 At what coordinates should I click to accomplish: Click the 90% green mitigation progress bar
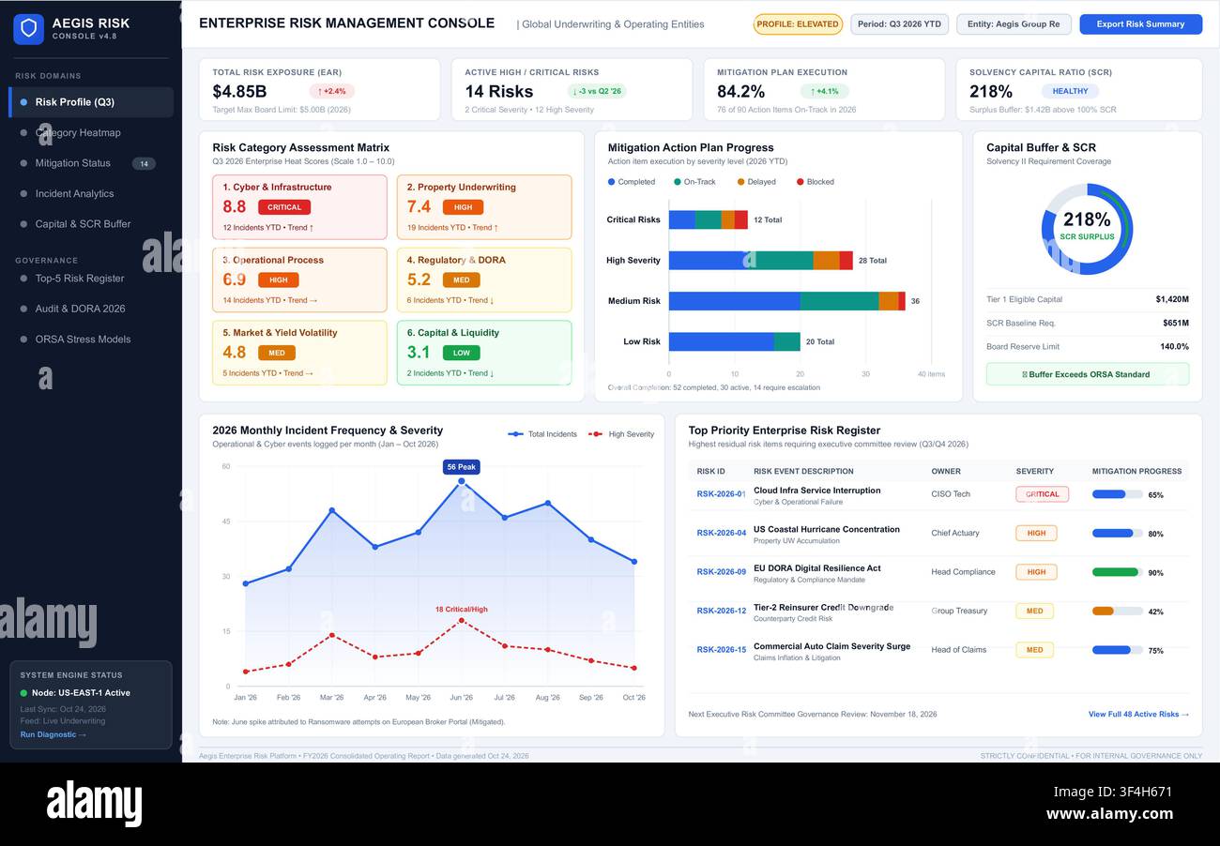(x=1118, y=572)
